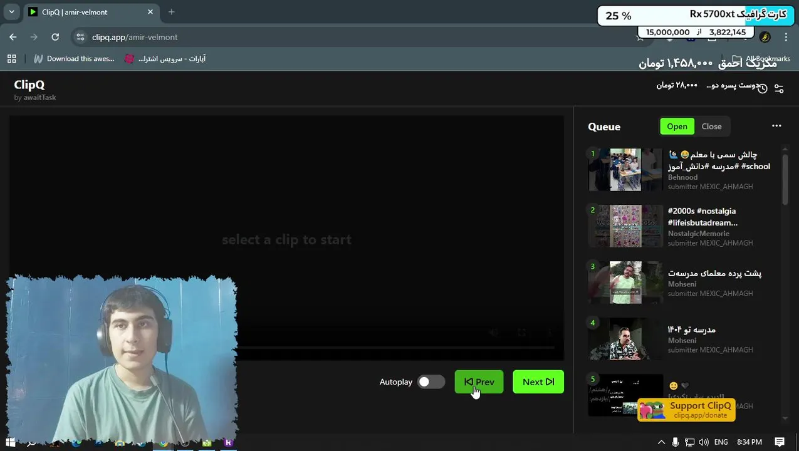Click the Support ClipQ donate banner
The width and height of the screenshot is (799, 451).
point(686,410)
